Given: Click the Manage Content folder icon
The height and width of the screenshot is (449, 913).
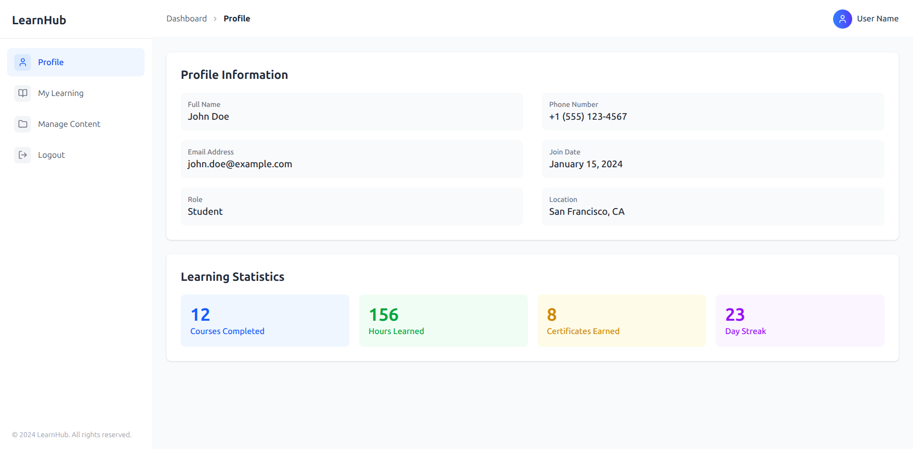Looking at the screenshot, I should pyautogui.click(x=22, y=124).
